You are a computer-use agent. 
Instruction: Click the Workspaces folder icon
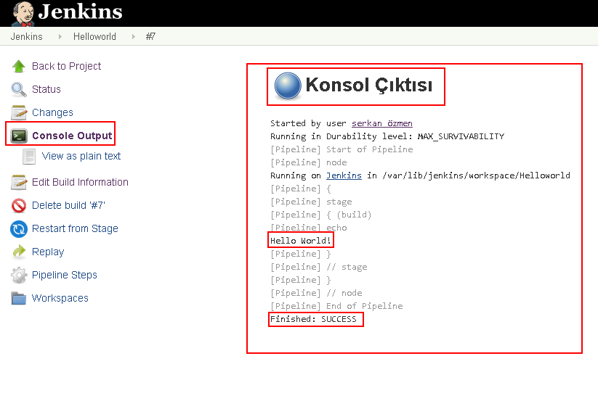coord(19,298)
